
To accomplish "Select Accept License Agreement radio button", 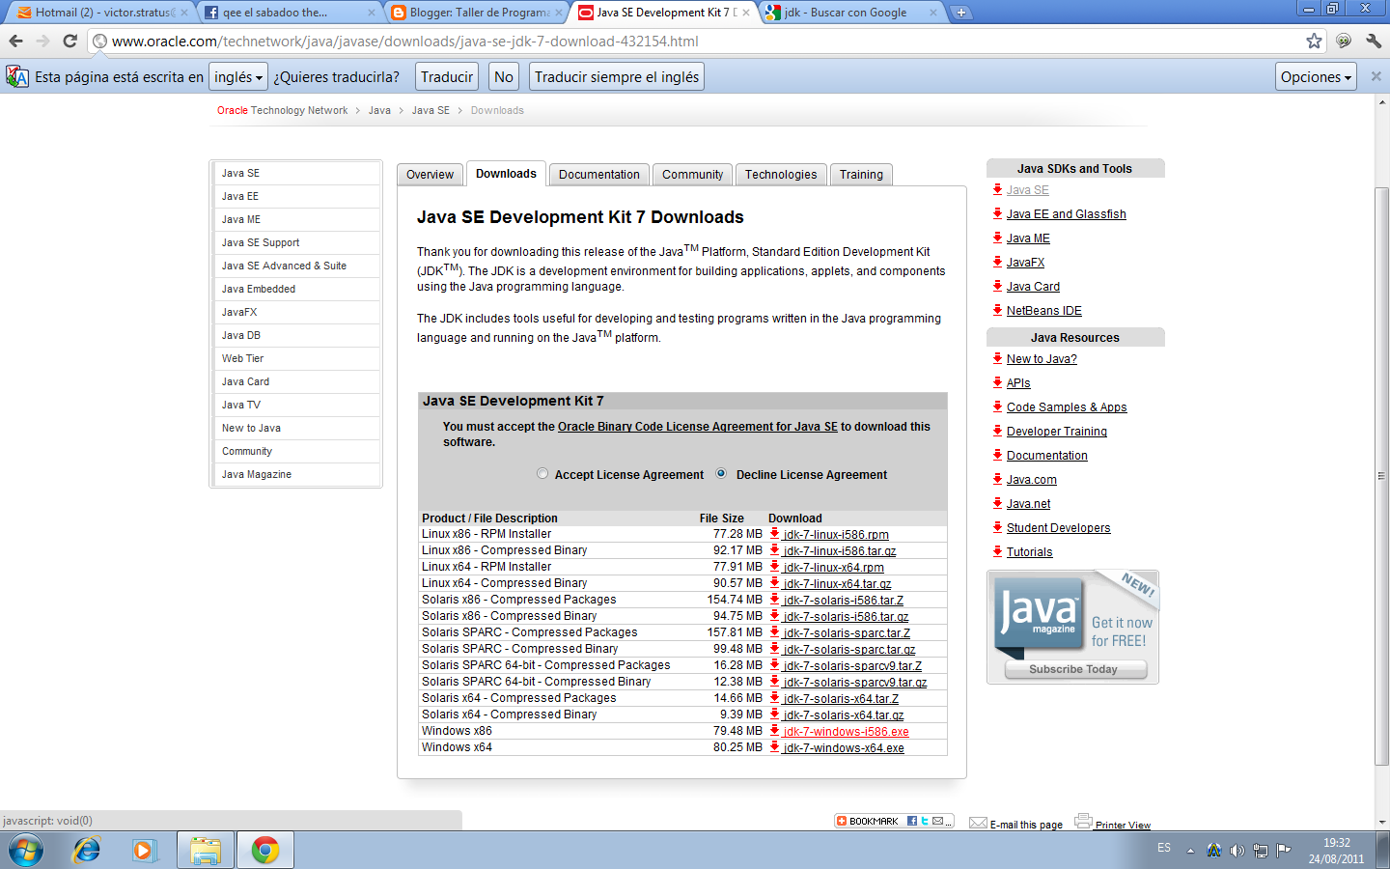I will [x=542, y=473].
